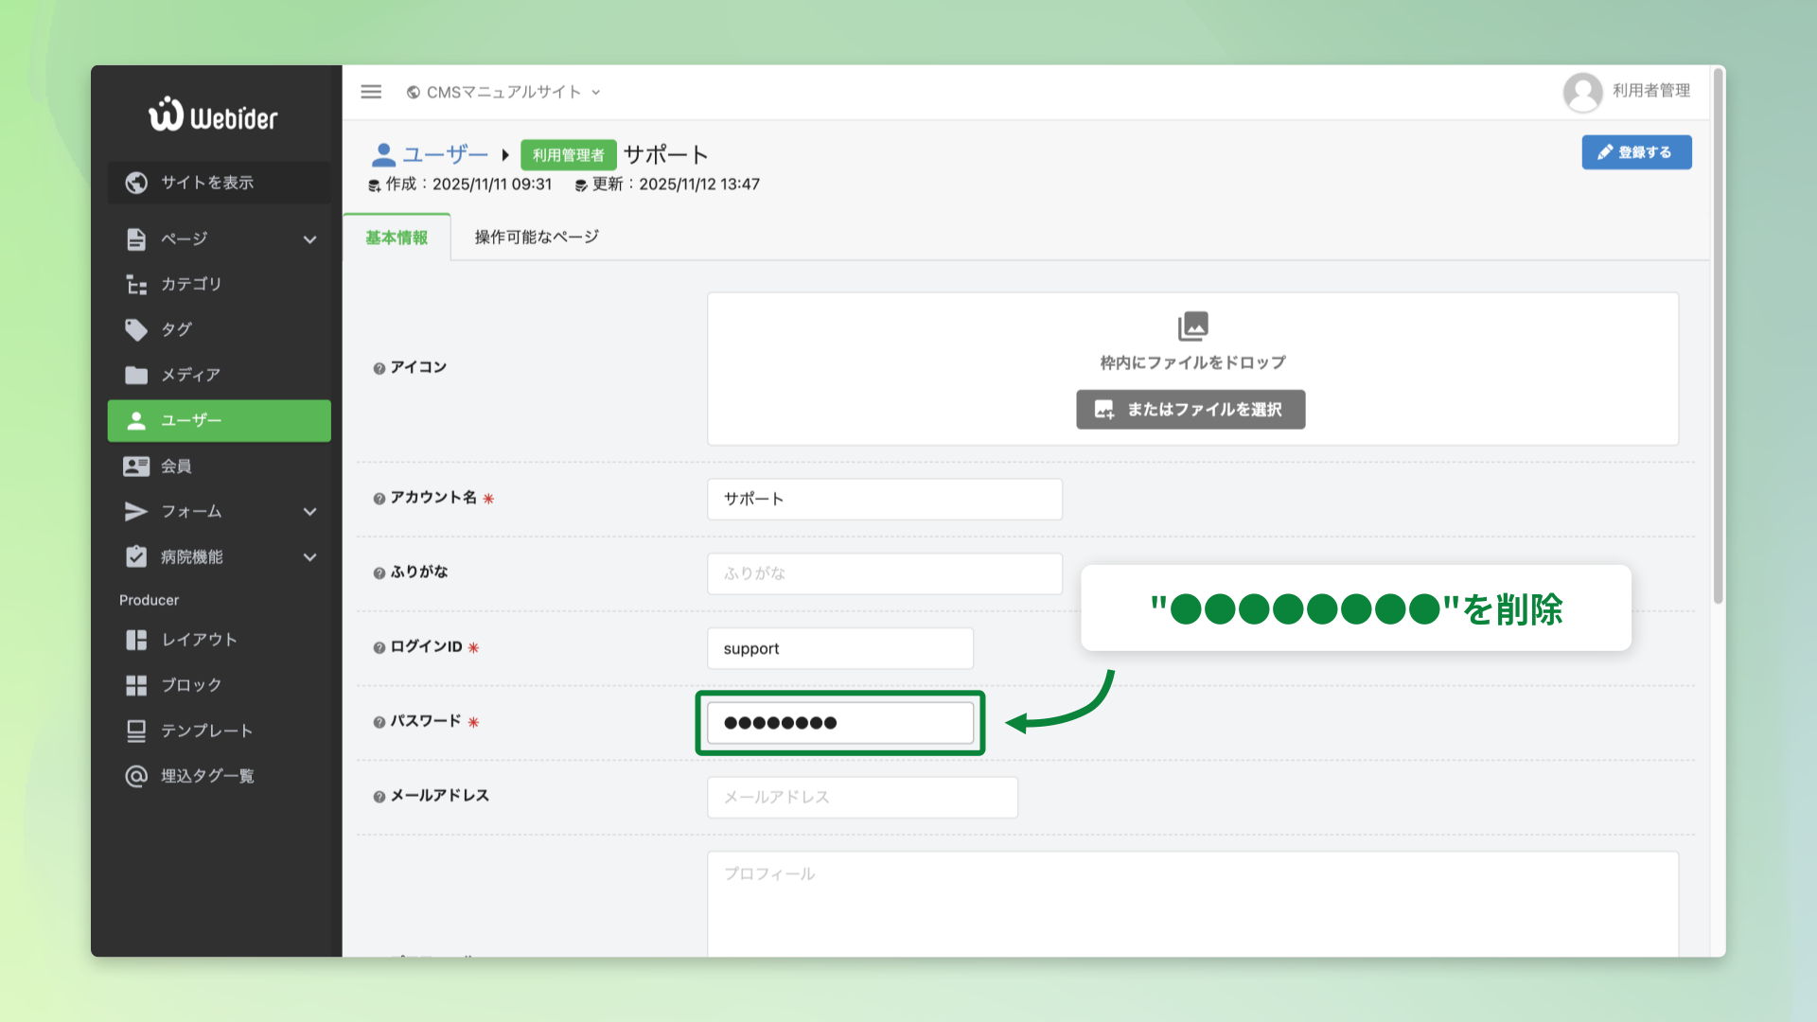The height and width of the screenshot is (1022, 1817).
Task: Click the image drop icon in アイコン area
Action: tap(1192, 326)
